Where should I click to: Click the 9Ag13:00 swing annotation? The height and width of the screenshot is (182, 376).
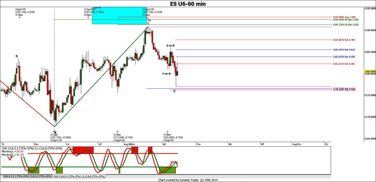click(x=25, y=12)
